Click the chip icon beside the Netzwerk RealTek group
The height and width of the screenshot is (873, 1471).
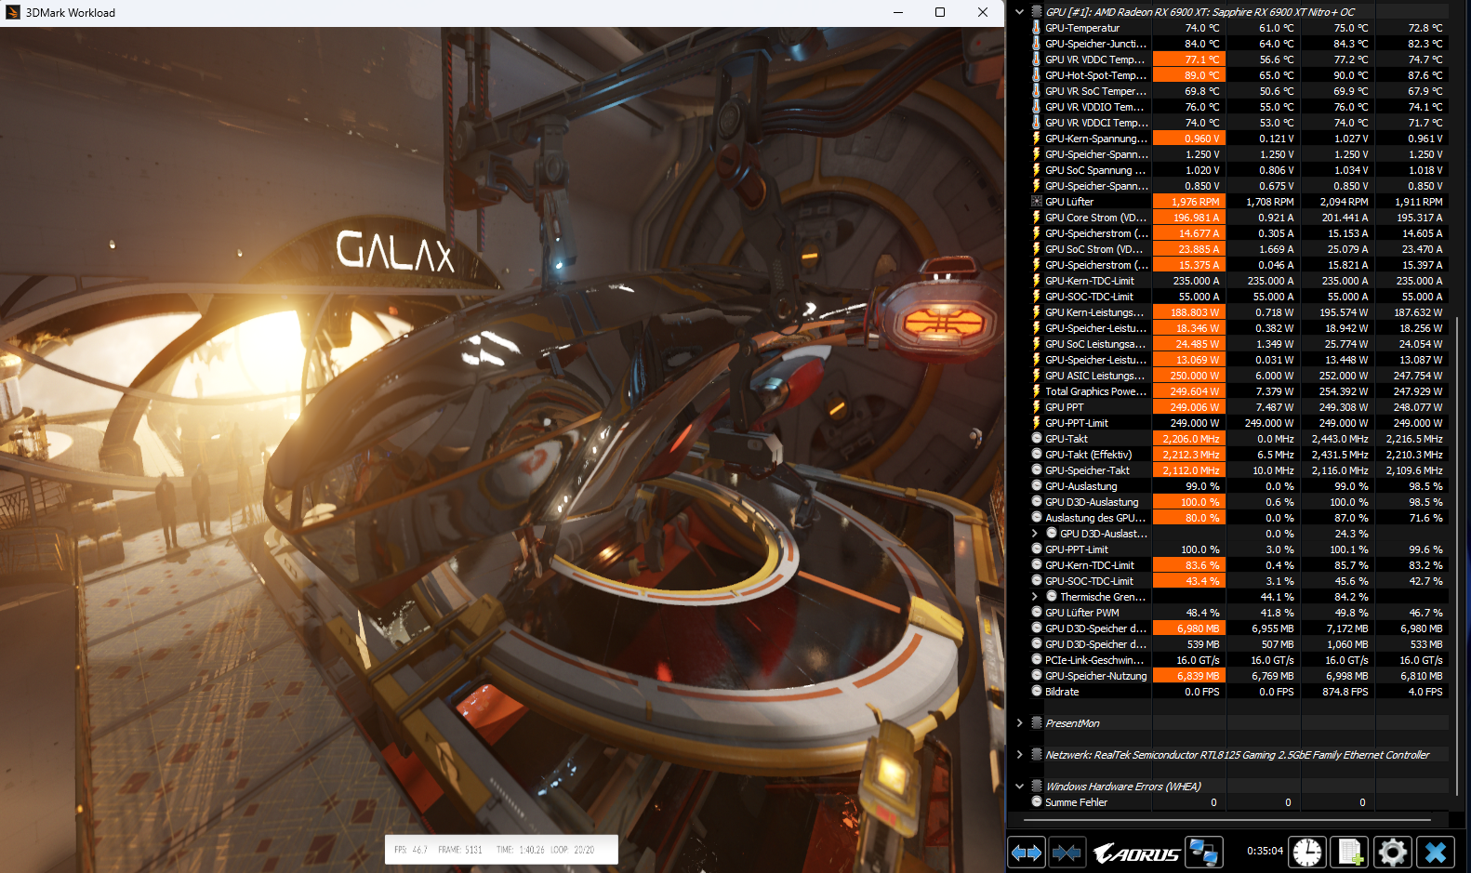click(1036, 755)
